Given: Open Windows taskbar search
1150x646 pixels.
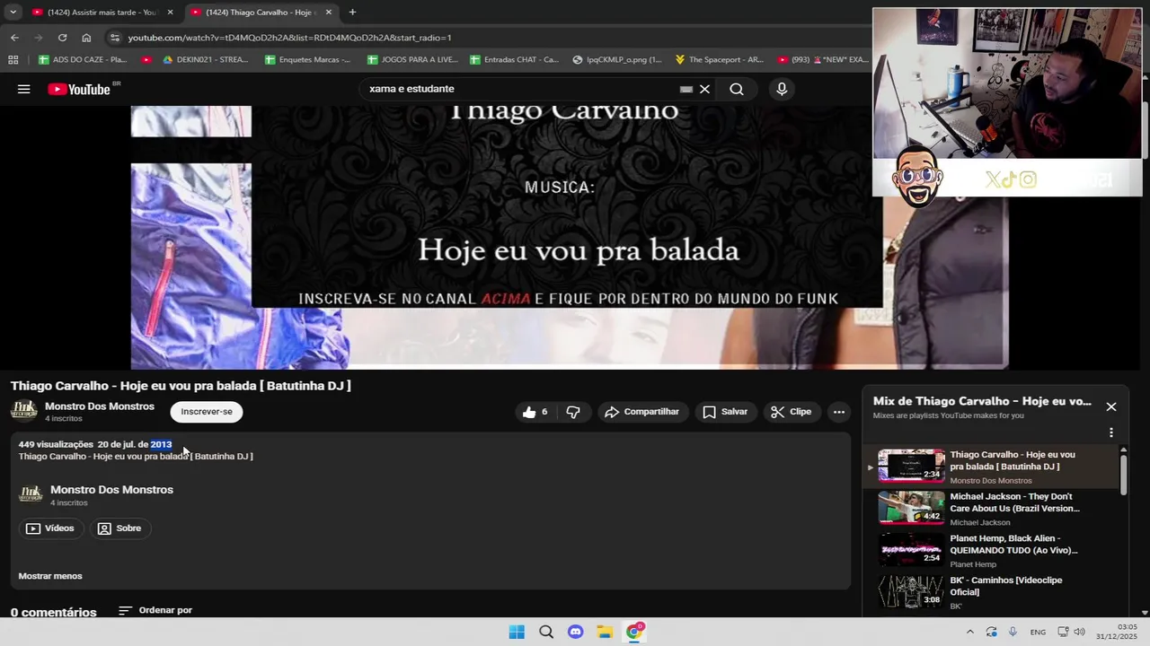Looking at the screenshot, I should [546, 632].
